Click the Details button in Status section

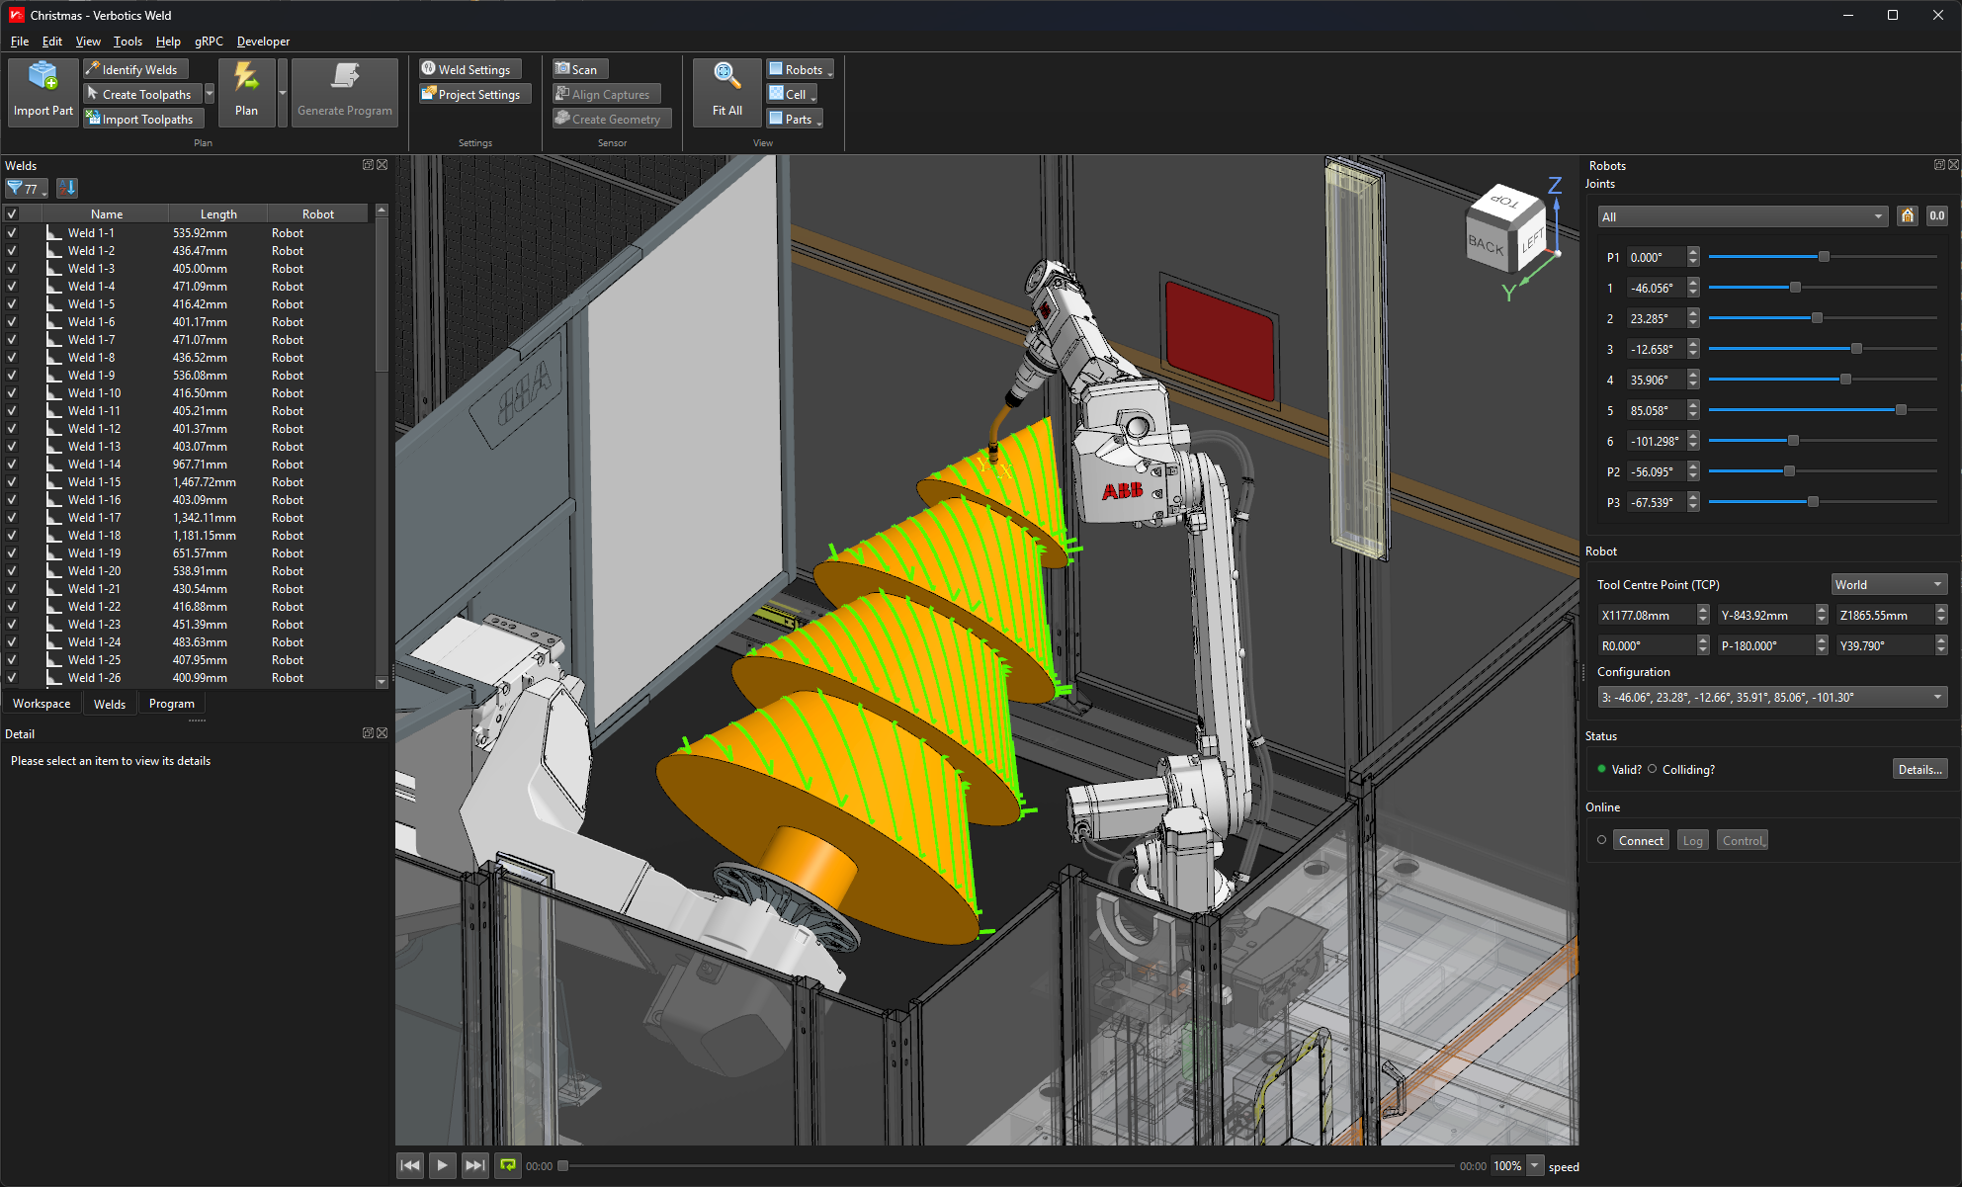click(x=1919, y=769)
